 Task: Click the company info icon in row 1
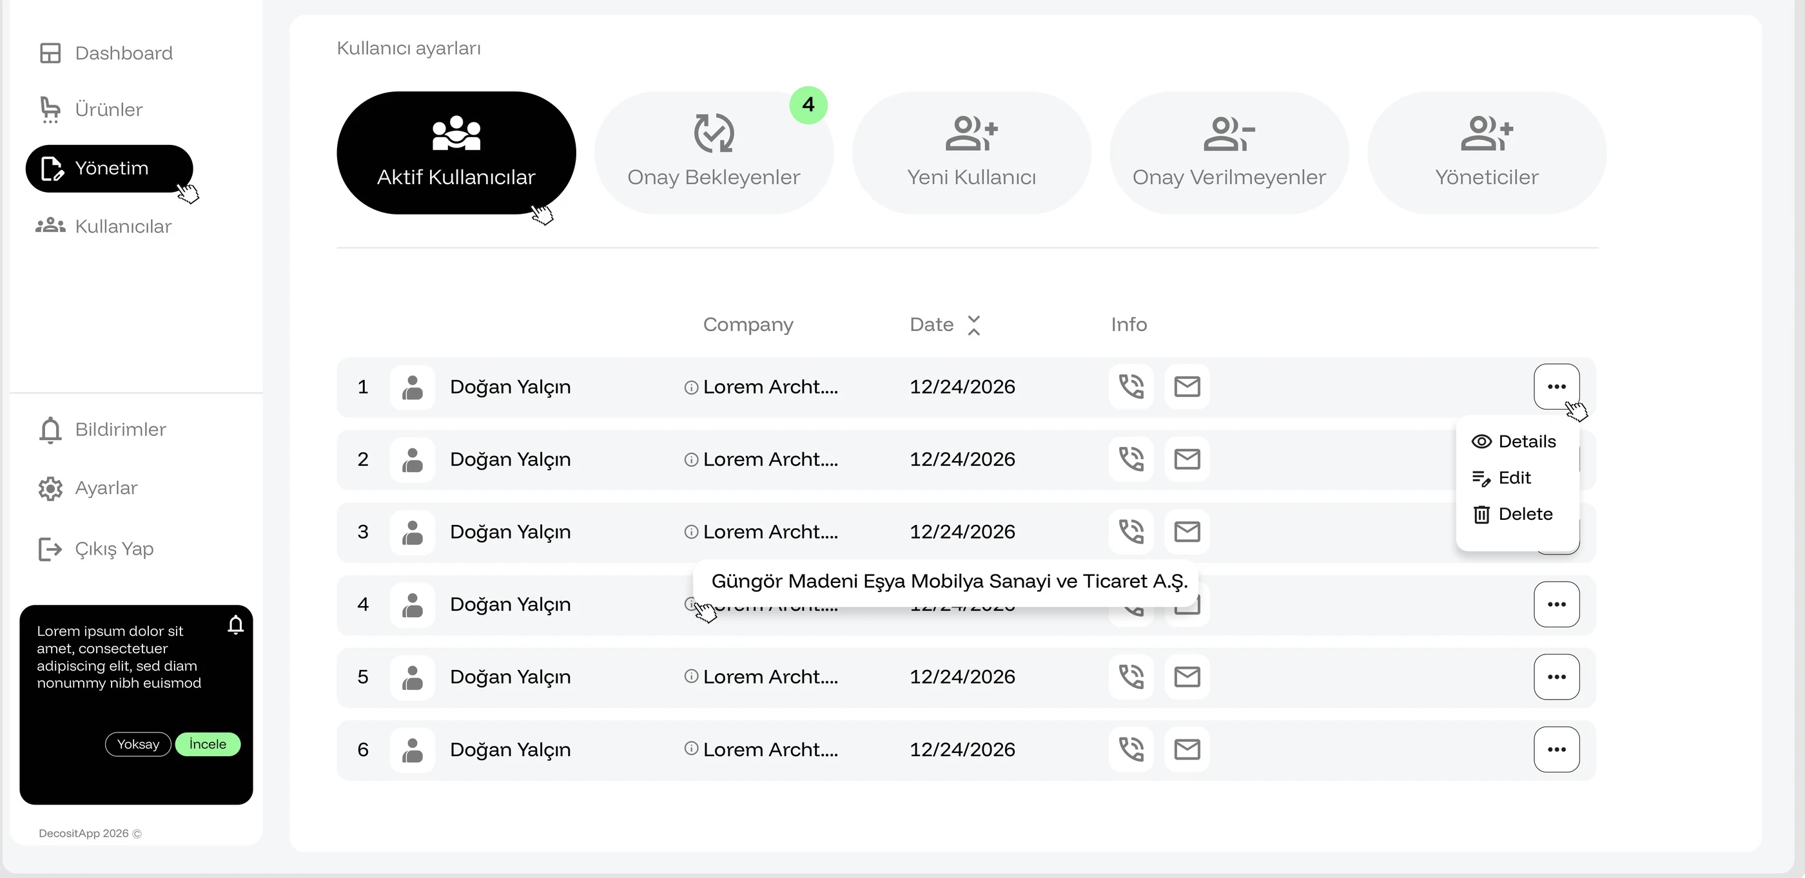point(691,387)
